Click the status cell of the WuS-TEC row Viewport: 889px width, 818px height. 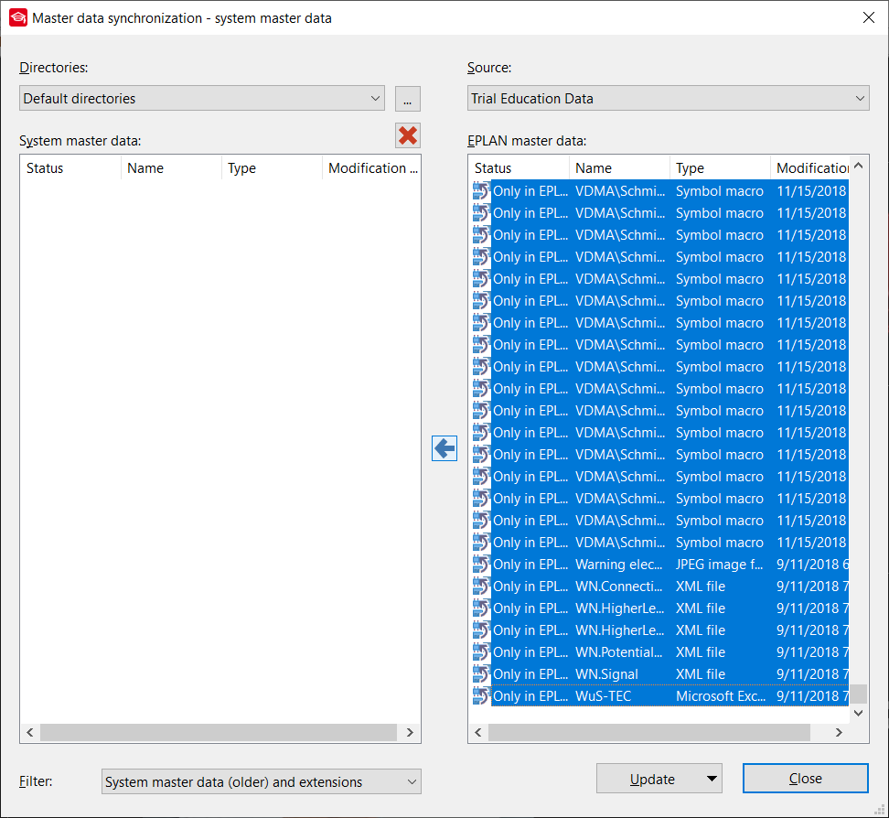tap(530, 696)
